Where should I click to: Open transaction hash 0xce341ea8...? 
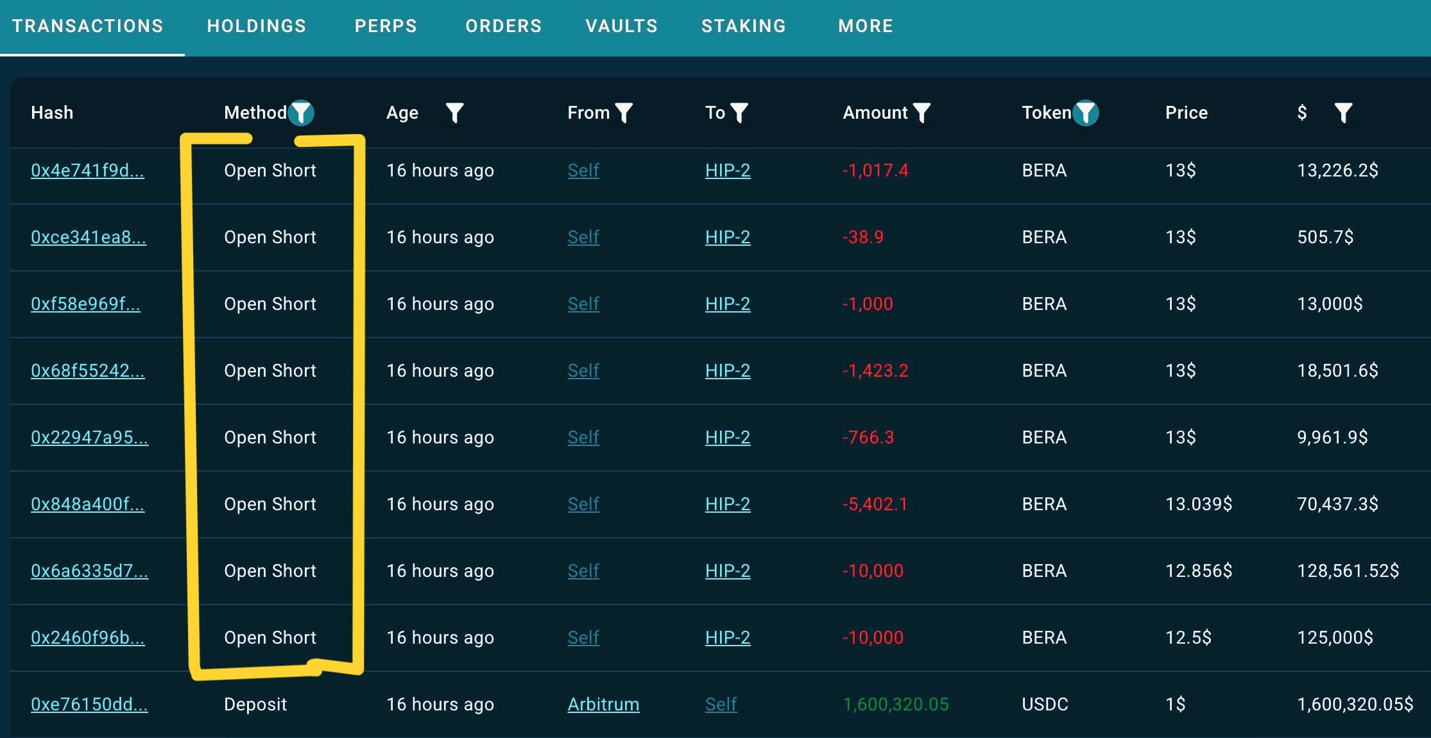click(89, 237)
